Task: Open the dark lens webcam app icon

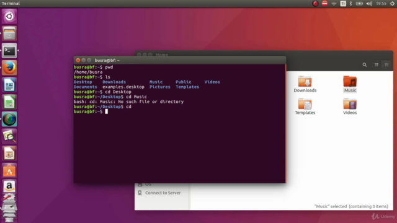Action: tap(9, 119)
